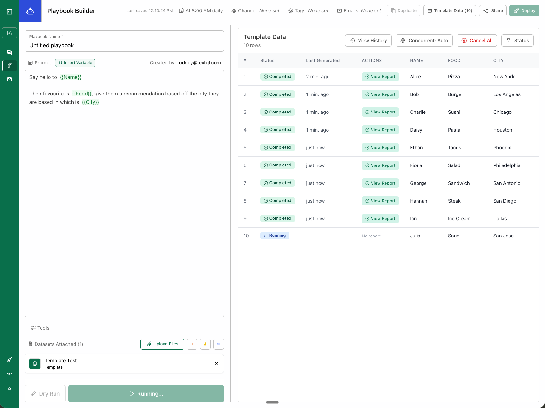Open the email panel in the sidebar
The height and width of the screenshot is (408, 545).
click(x=9, y=79)
